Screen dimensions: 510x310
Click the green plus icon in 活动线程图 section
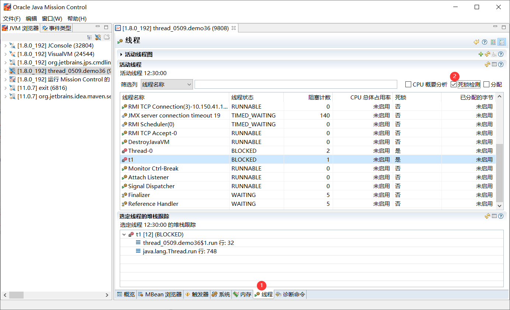tap(481, 54)
